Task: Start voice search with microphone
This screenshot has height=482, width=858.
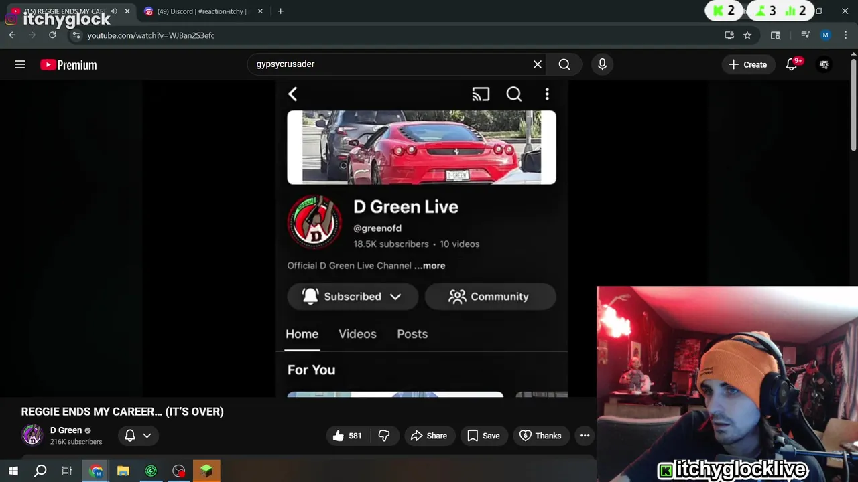Action: coord(602,64)
